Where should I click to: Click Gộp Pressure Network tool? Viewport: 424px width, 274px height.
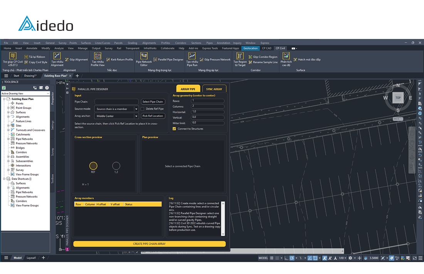215,59
